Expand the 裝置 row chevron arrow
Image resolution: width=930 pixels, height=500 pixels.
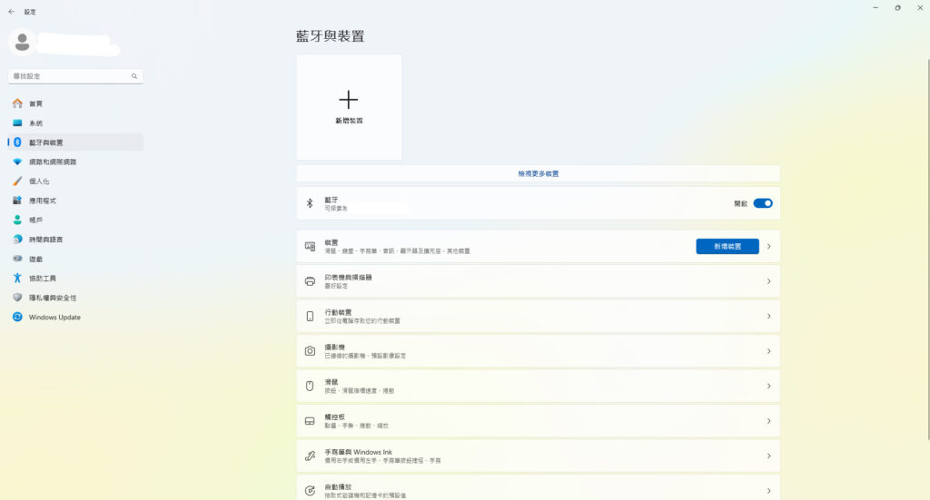pos(768,247)
